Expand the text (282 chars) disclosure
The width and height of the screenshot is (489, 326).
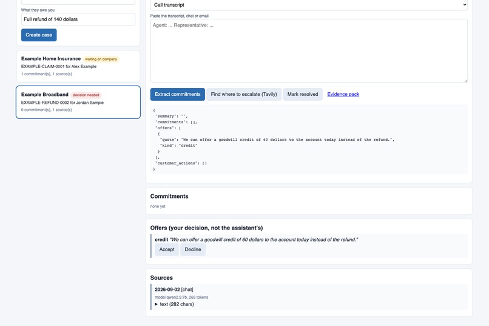click(x=174, y=304)
